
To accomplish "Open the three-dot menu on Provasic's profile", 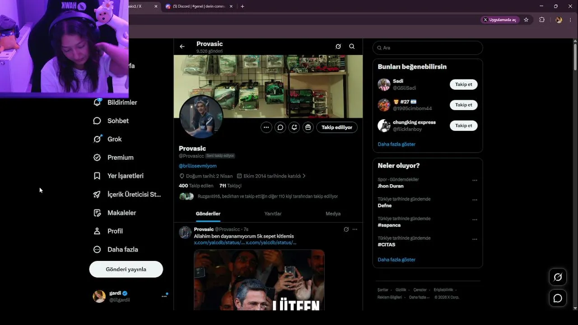I will [266, 127].
